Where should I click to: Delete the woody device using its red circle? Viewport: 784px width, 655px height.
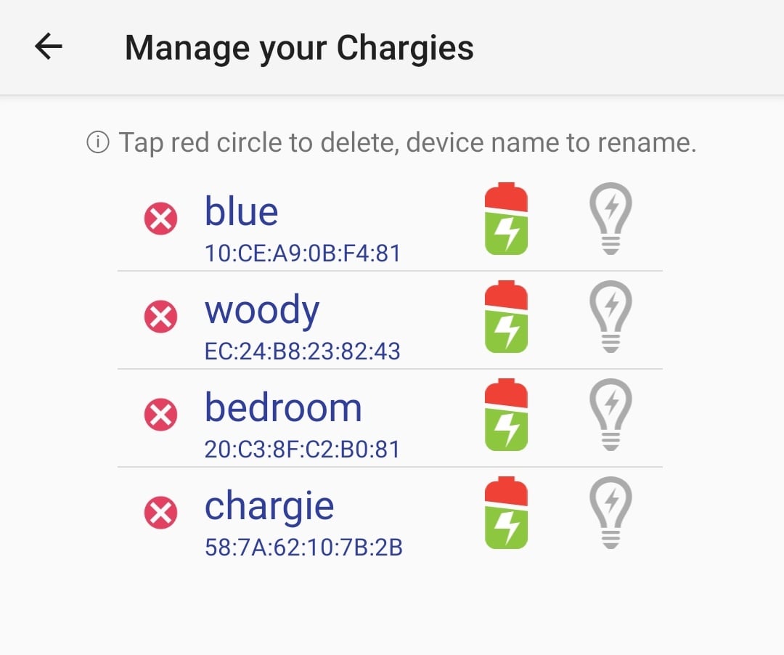[161, 317]
